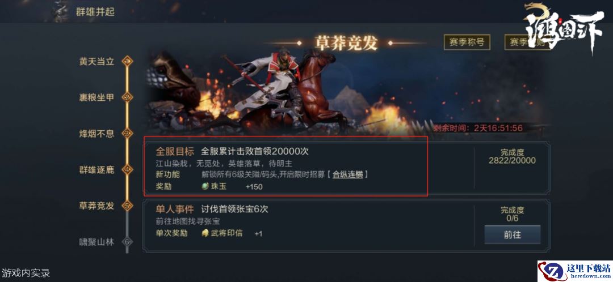The width and height of the screenshot is (613, 282).
Task: Click the 这里下载站 watermark logo
Action: [x=574, y=271]
